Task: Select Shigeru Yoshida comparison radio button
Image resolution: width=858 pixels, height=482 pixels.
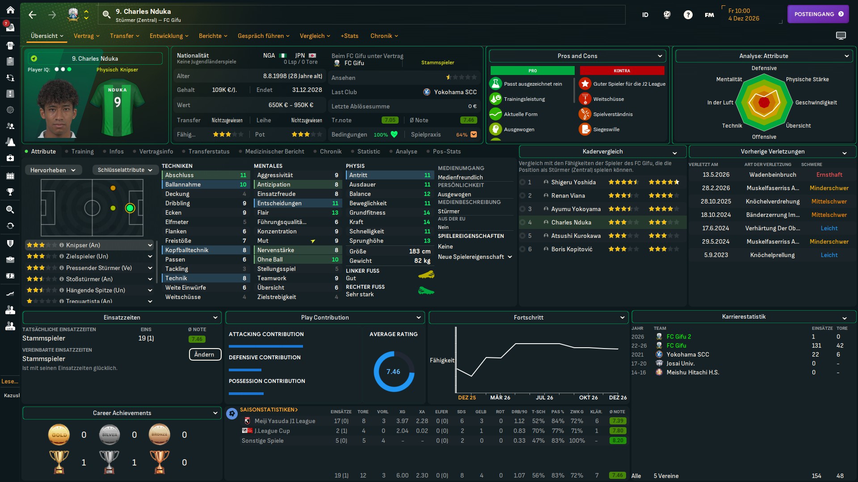Action: (x=522, y=182)
